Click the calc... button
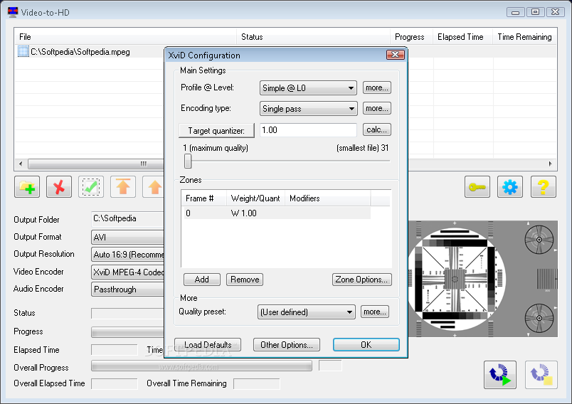 pyautogui.click(x=377, y=129)
